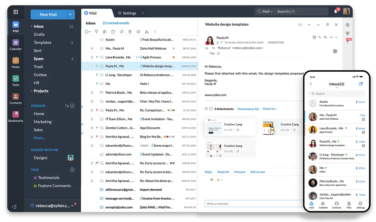Check the box beside 3 Attachments
Screen dimensions: 376x222
point(211,109)
